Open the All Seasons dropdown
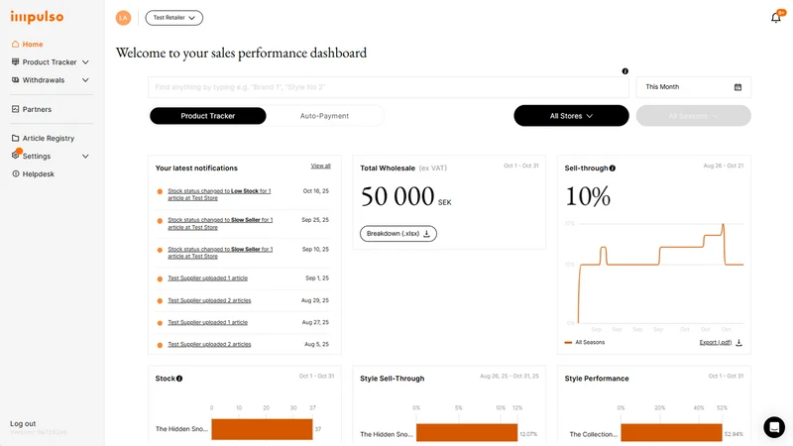Image resolution: width=793 pixels, height=446 pixels. pyautogui.click(x=693, y=116)
